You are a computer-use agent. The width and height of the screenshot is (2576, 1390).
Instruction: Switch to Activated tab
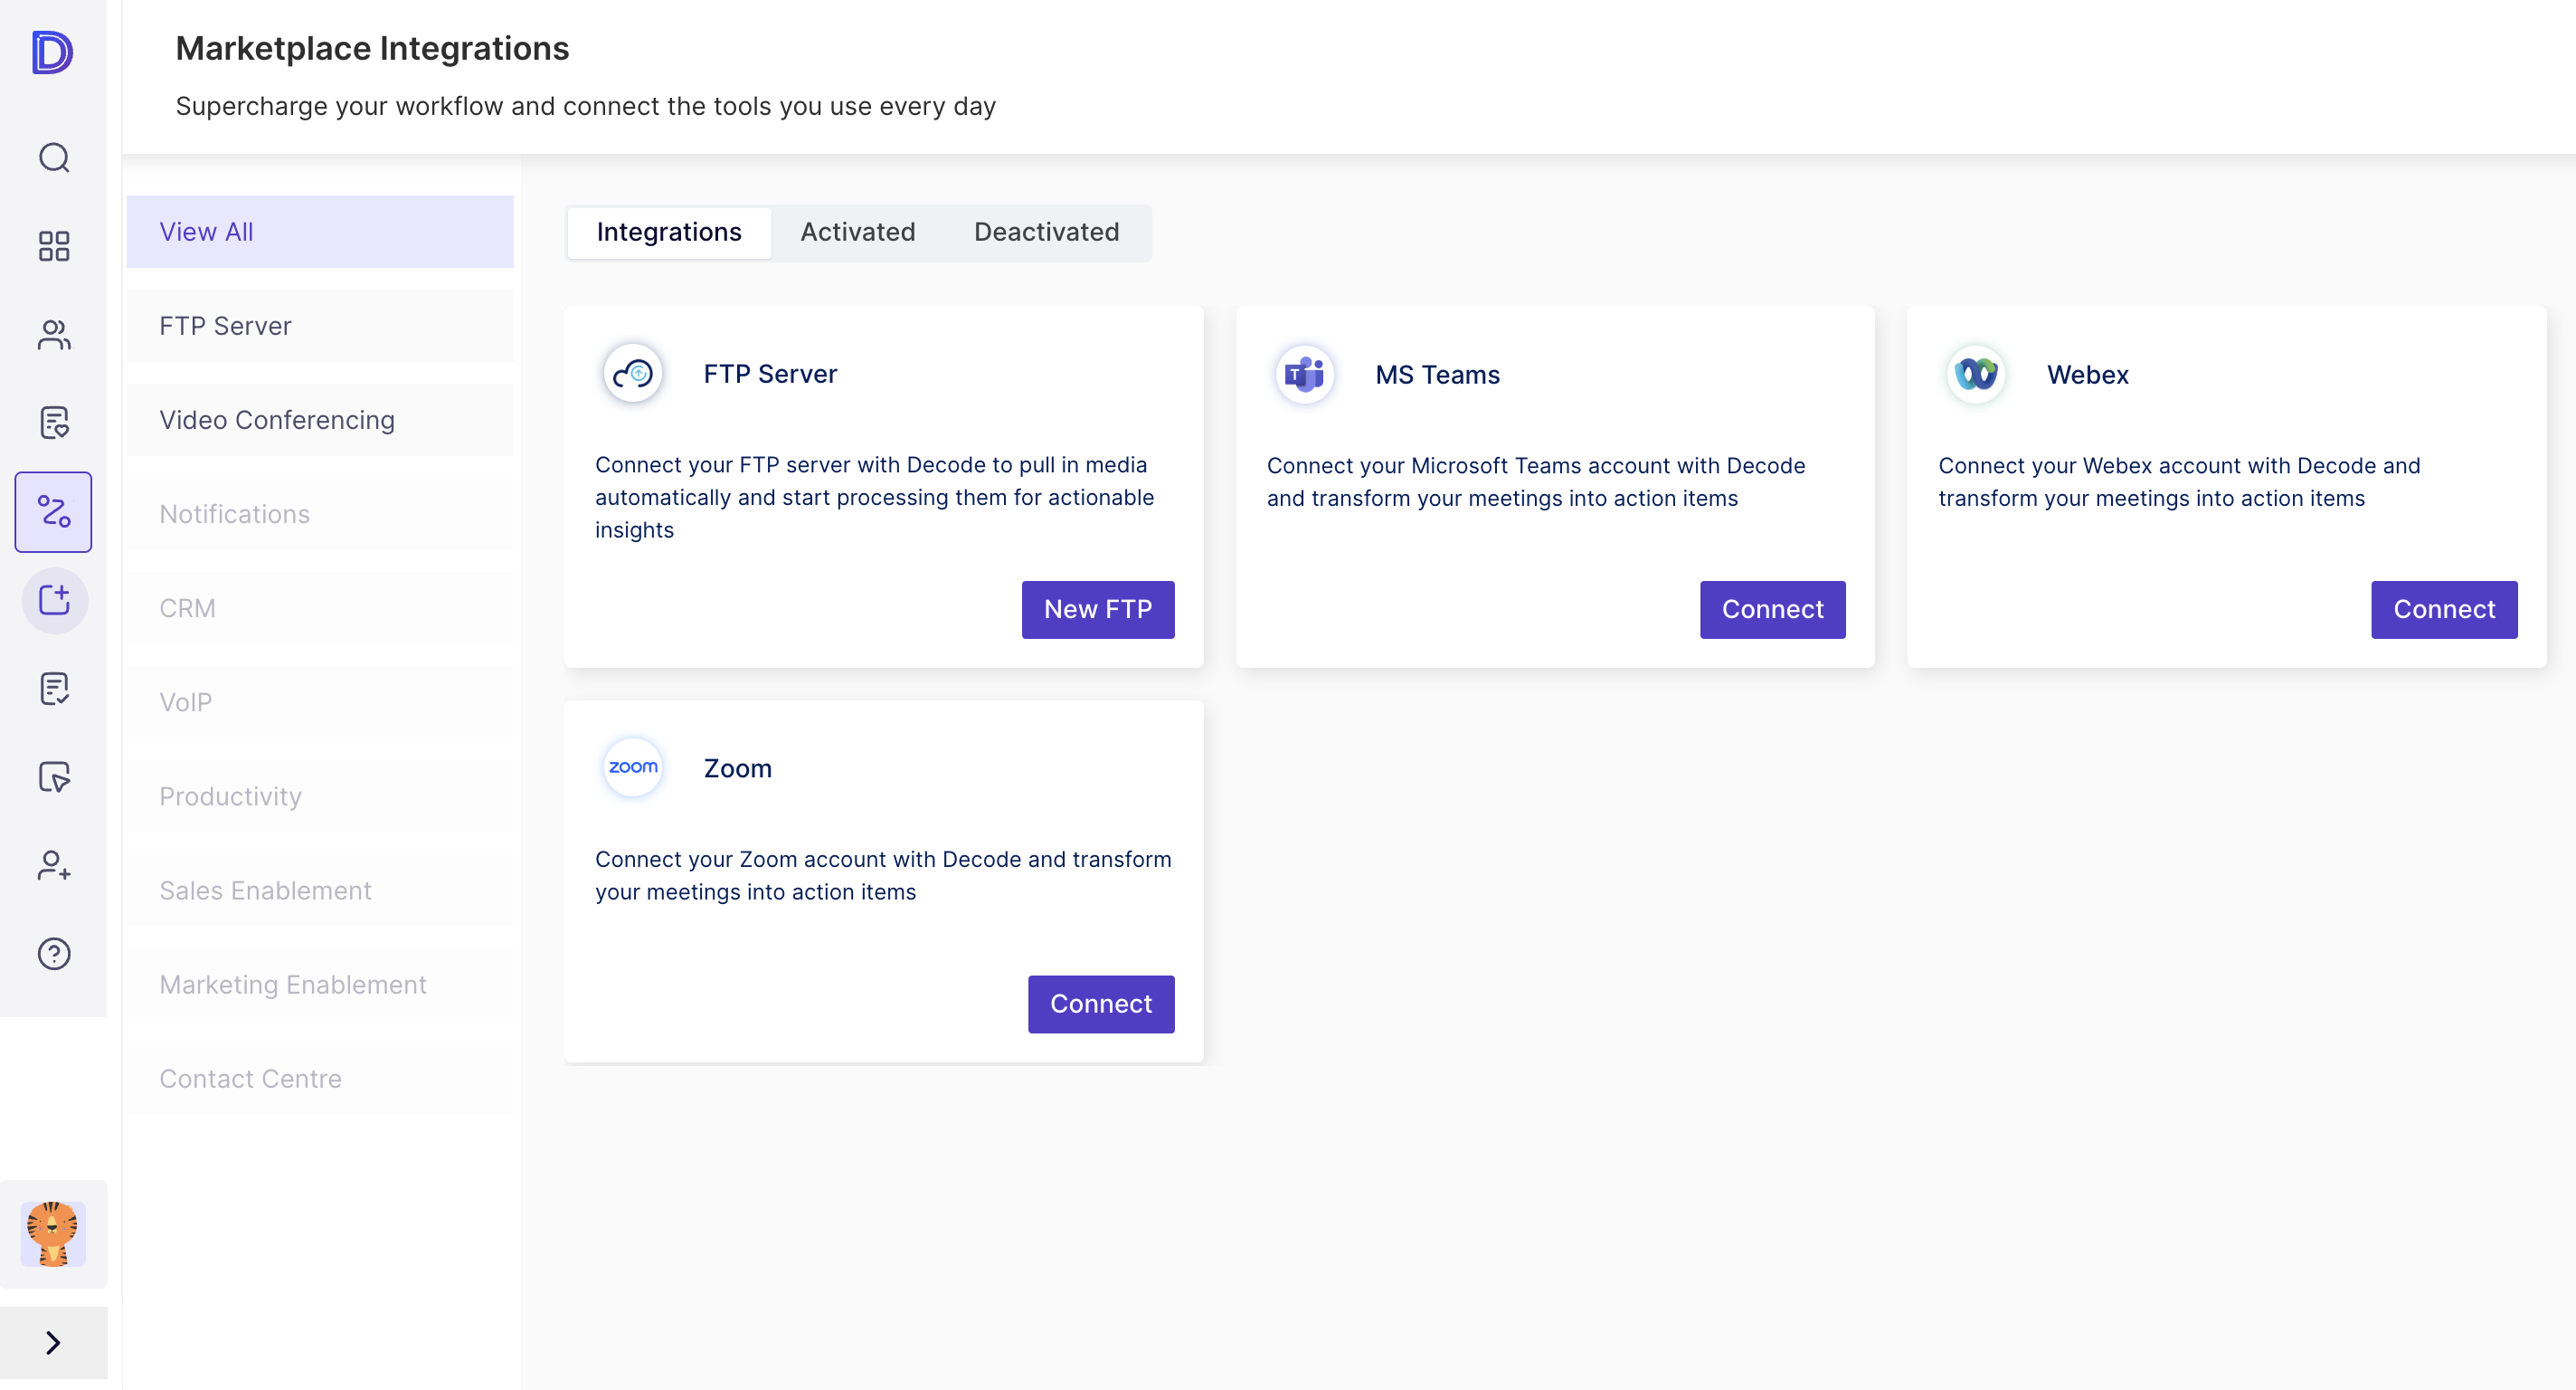pos(858,233)
